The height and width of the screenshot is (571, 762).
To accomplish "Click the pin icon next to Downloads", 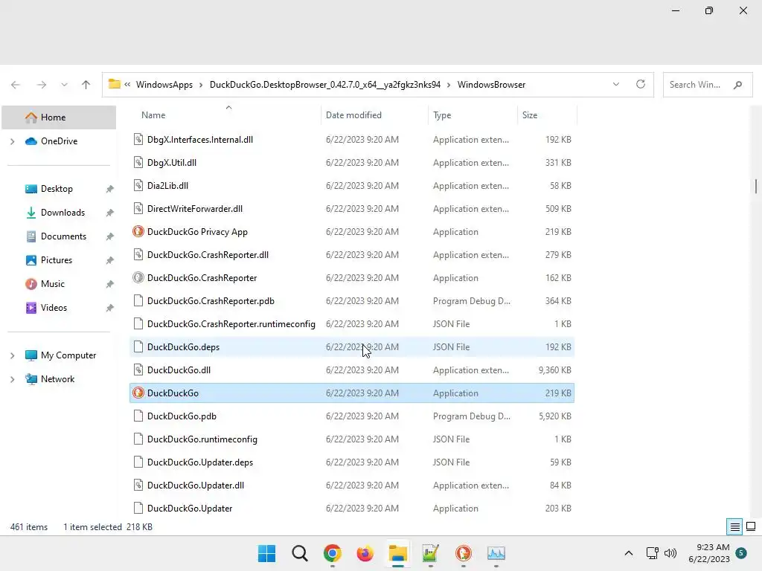I will 110,213.
